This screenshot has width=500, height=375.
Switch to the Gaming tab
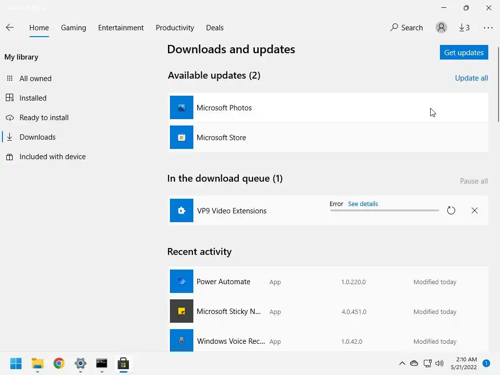tap(74, 28)
